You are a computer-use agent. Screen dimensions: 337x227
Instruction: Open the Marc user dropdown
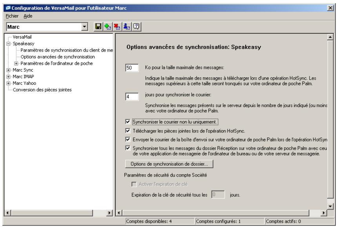85,27
